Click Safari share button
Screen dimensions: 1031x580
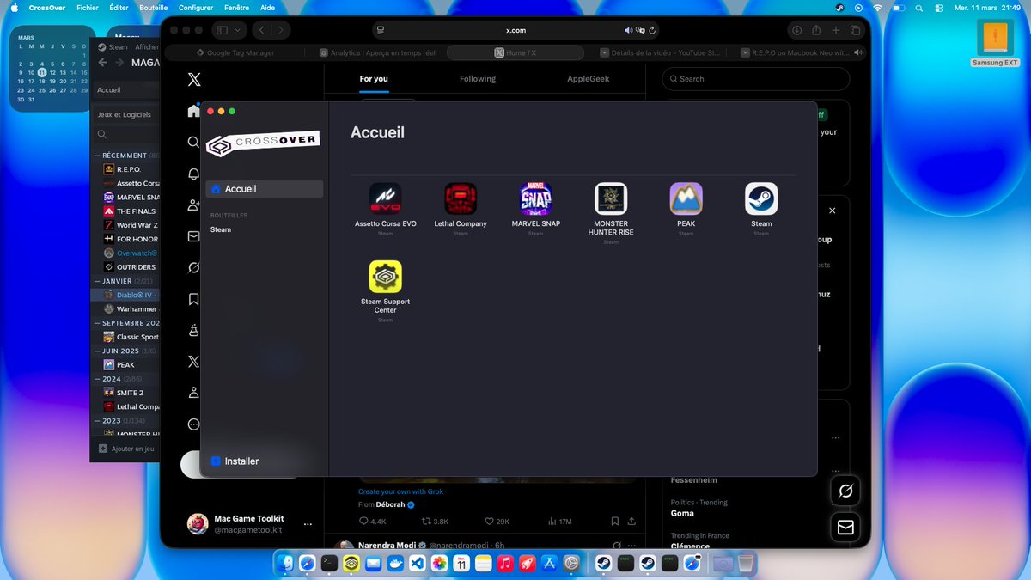point(816,30)
